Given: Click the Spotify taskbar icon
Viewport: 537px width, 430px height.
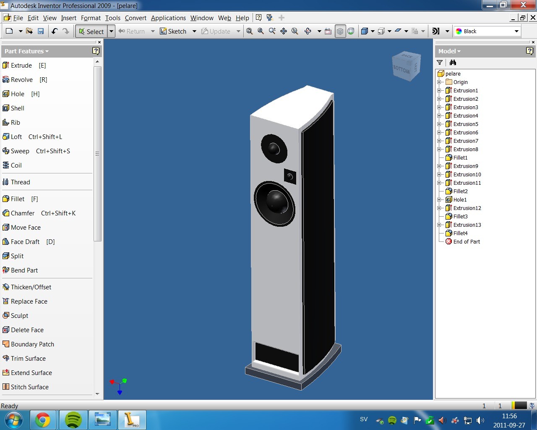Looking at the screenshot, I should tap(73, 420).
